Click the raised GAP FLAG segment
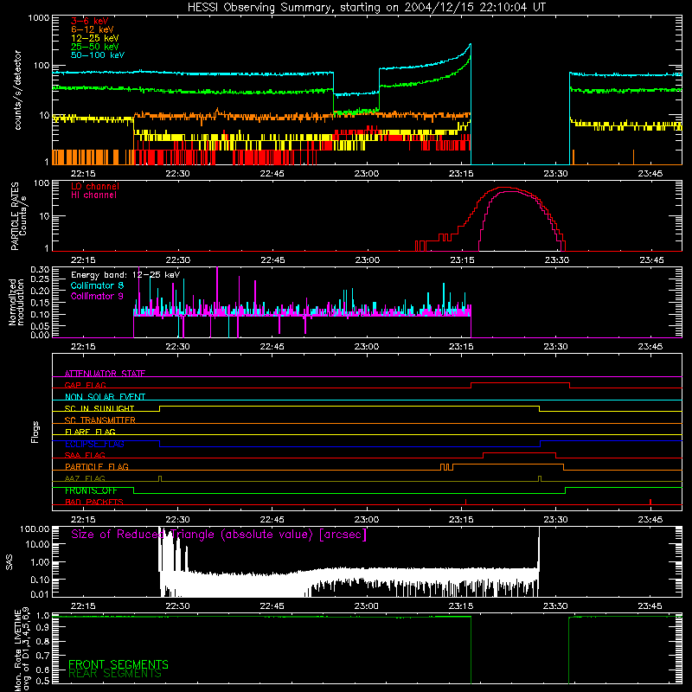This screenshot has height=692, width=692. pos(520,383)
